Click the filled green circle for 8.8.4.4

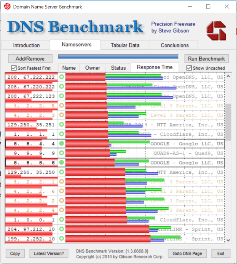coord(62,143)
